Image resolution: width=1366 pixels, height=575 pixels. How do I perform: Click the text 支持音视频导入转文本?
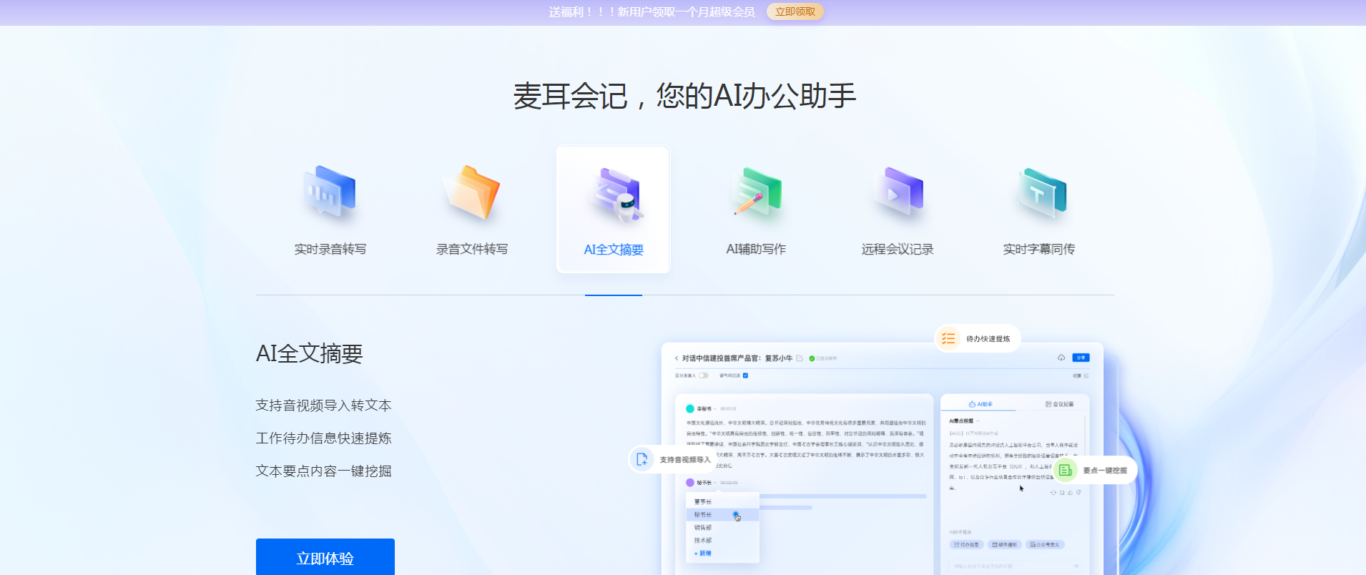tap(324, 406)
